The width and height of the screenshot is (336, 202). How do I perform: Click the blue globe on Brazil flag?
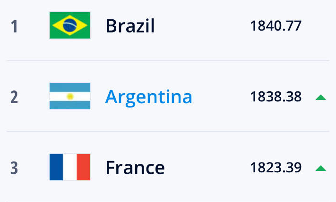(70, 25)
